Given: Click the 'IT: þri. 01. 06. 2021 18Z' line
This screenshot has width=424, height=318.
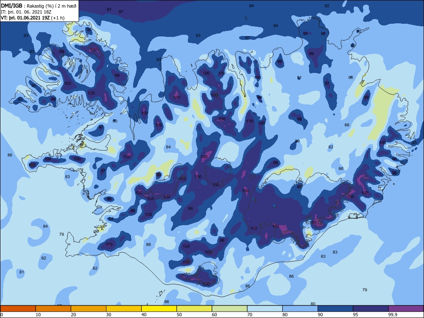Looking at the screenshot, I should pyautogui.click(x=26, y=12).
